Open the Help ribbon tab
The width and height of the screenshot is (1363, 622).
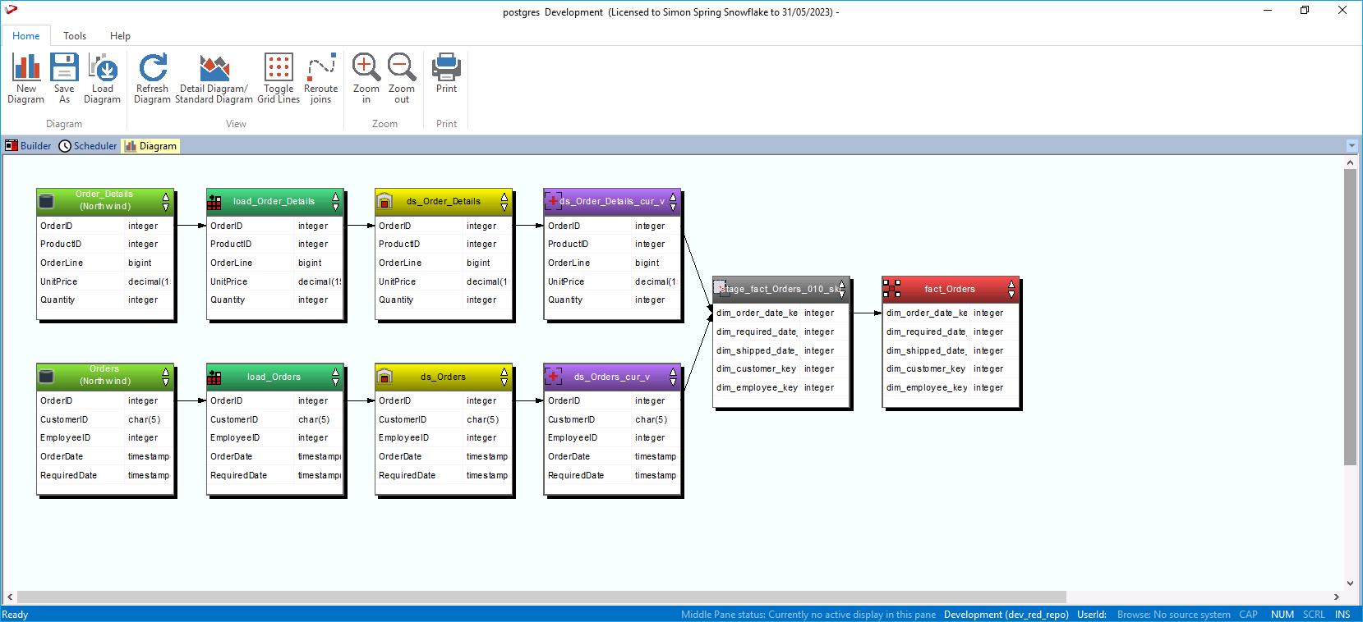(121, 36)
